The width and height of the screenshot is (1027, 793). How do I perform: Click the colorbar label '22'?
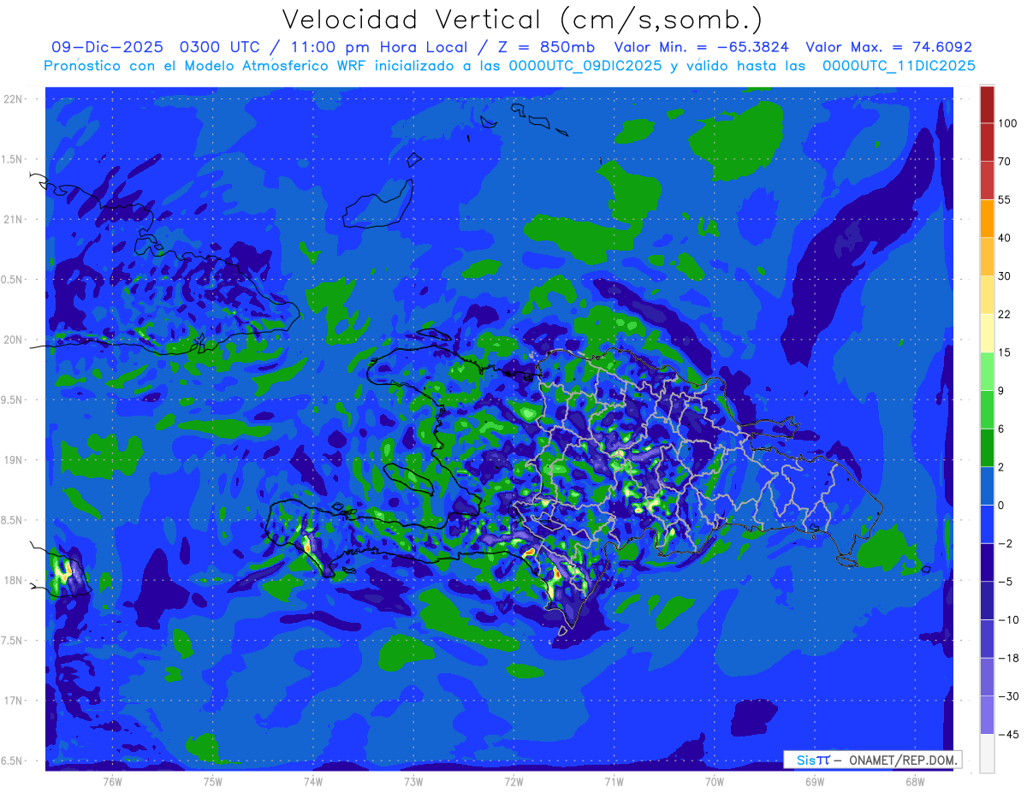point(1005,313)
